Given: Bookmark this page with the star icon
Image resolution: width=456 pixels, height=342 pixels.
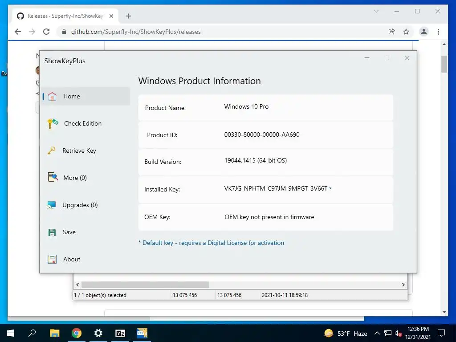Looking at the screenshot, I should tap(406, 32).
